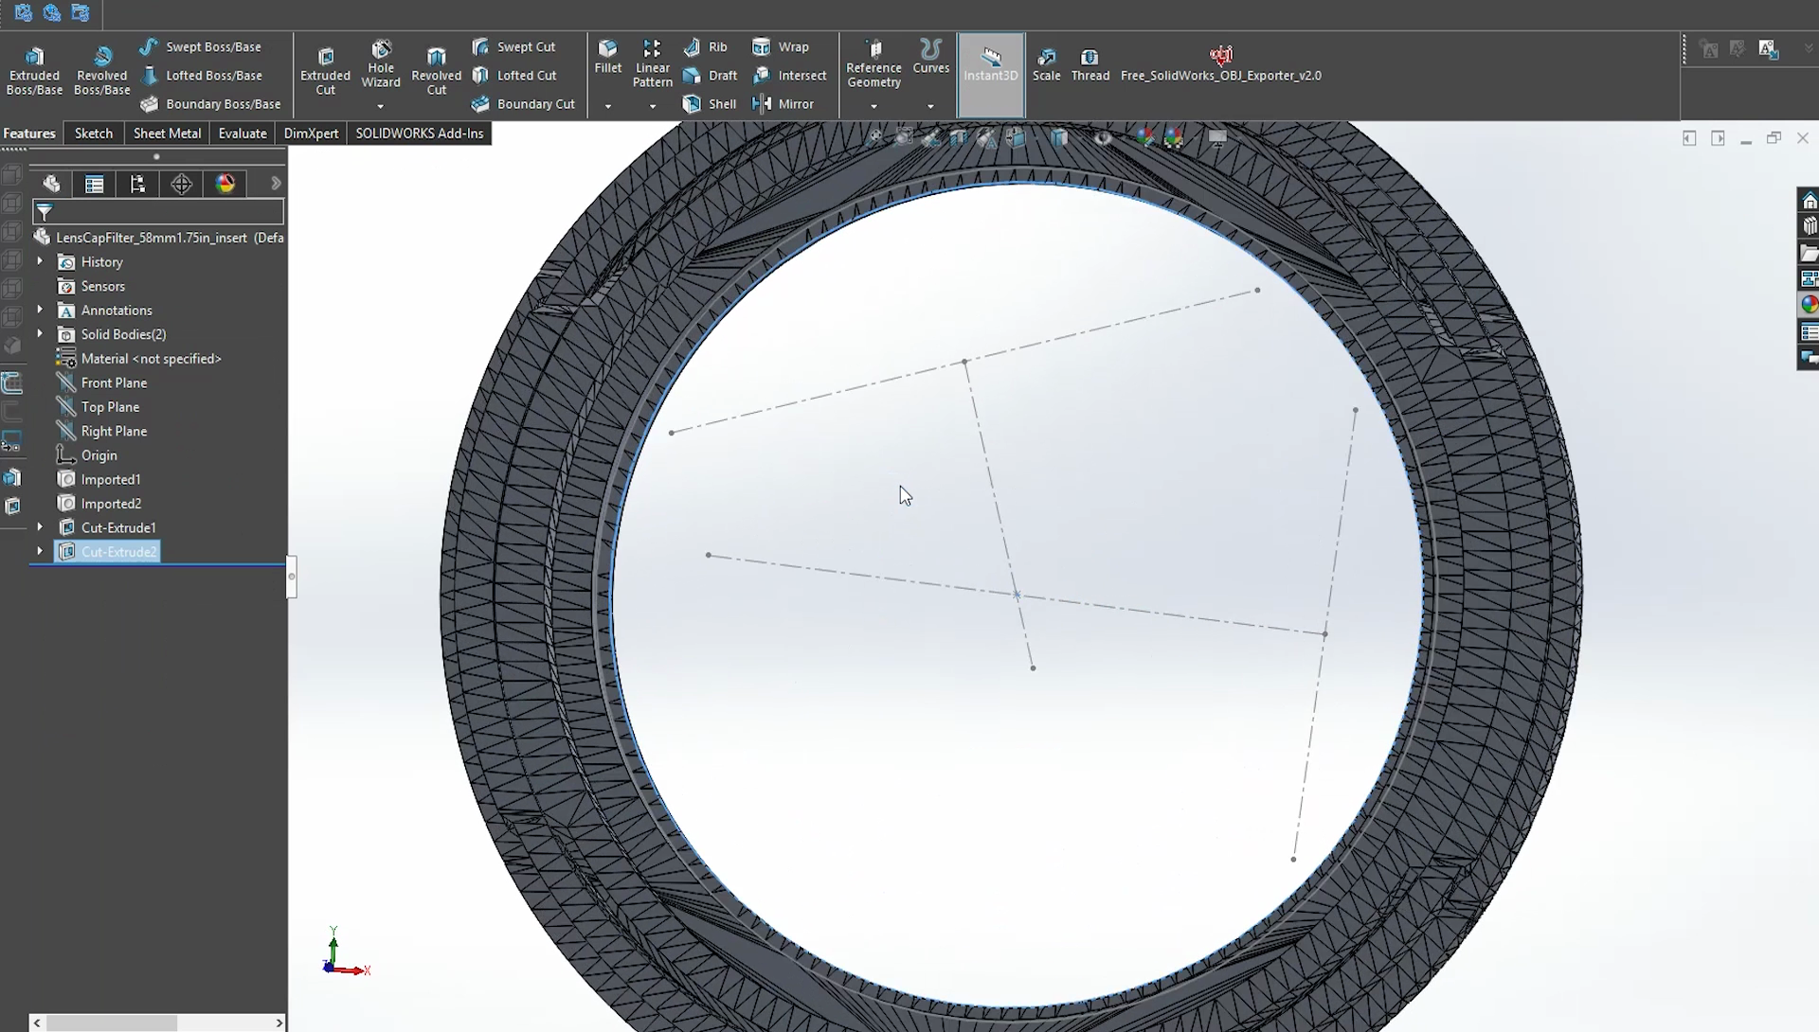Expand the Solid Bodies(2) node
The width and height of the screenshot is (1819, 1032).
coord(40,333)
